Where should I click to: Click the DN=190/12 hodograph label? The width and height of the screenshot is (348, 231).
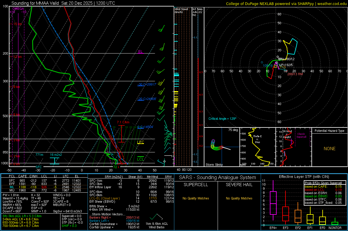(286, 59)
